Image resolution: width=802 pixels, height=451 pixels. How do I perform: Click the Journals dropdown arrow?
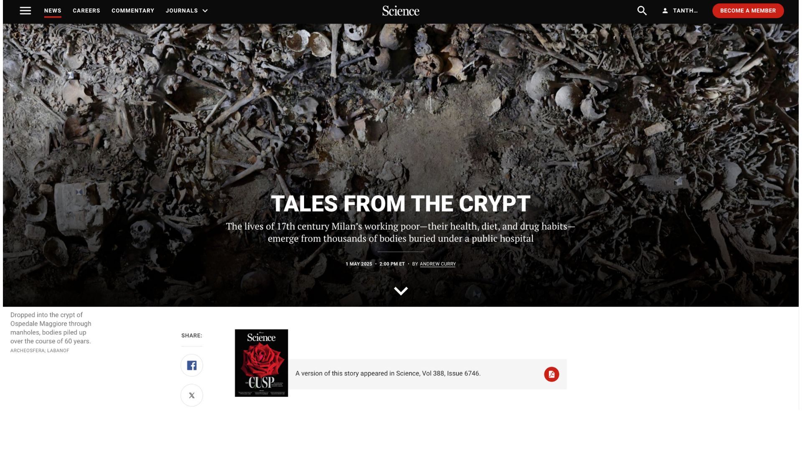point(205,11)
